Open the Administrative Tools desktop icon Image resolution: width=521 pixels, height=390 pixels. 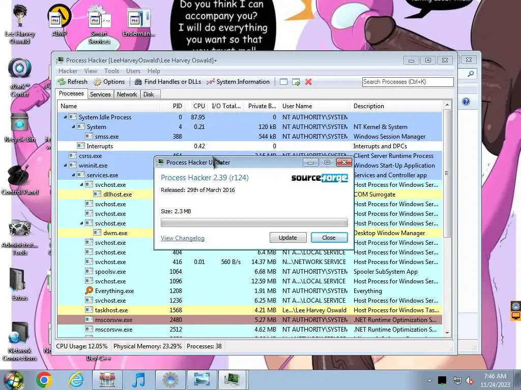point(20,237)
